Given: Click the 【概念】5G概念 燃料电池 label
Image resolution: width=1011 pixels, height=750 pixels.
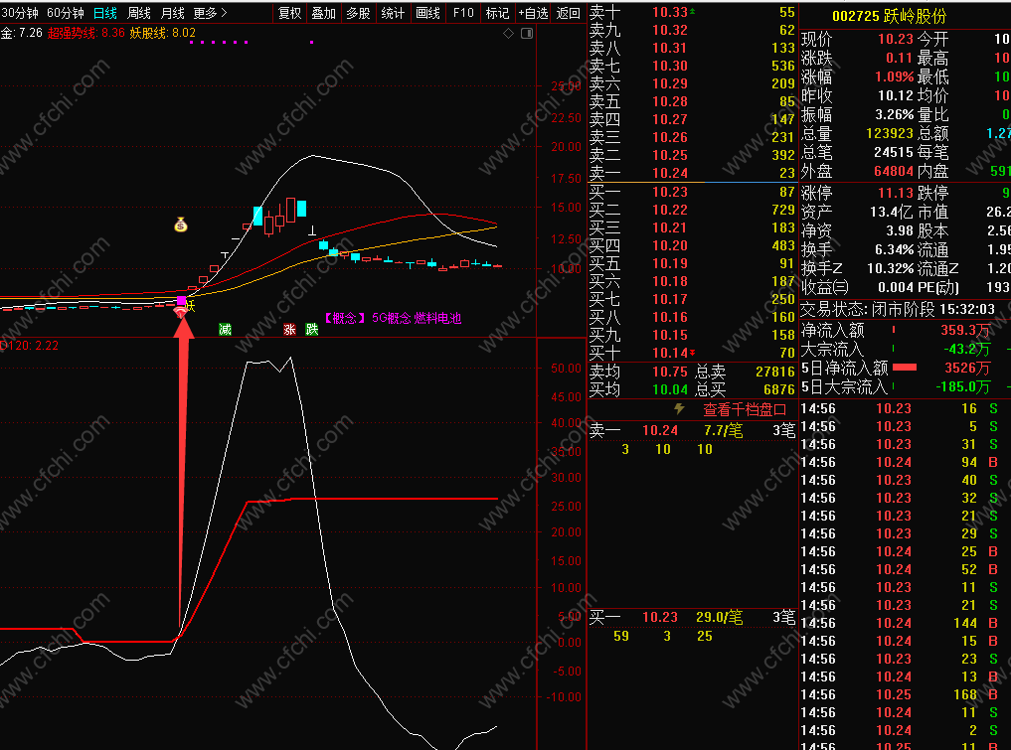Looking at the screenshot, I should tap(392, 318).
